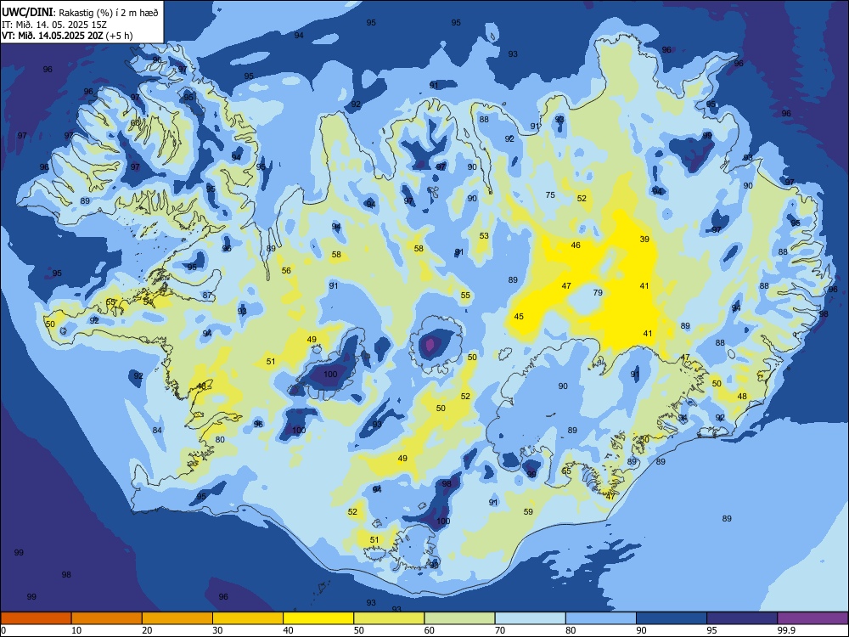Screen dimensions: 849x637
Task: Click the "IT: Mið. 14. 05. 2025 15Z" line
Action: click(x=54, y=25)
